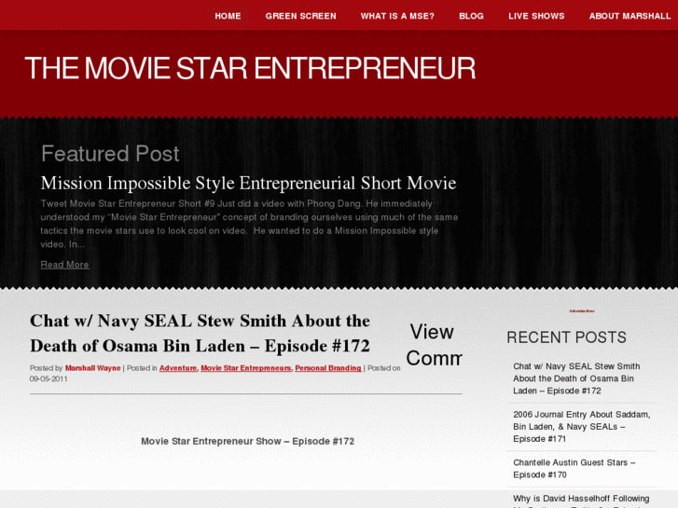Click RECENT POSTS sidebar heading
This screenshot has width=678, height=508.
point(566,337)
